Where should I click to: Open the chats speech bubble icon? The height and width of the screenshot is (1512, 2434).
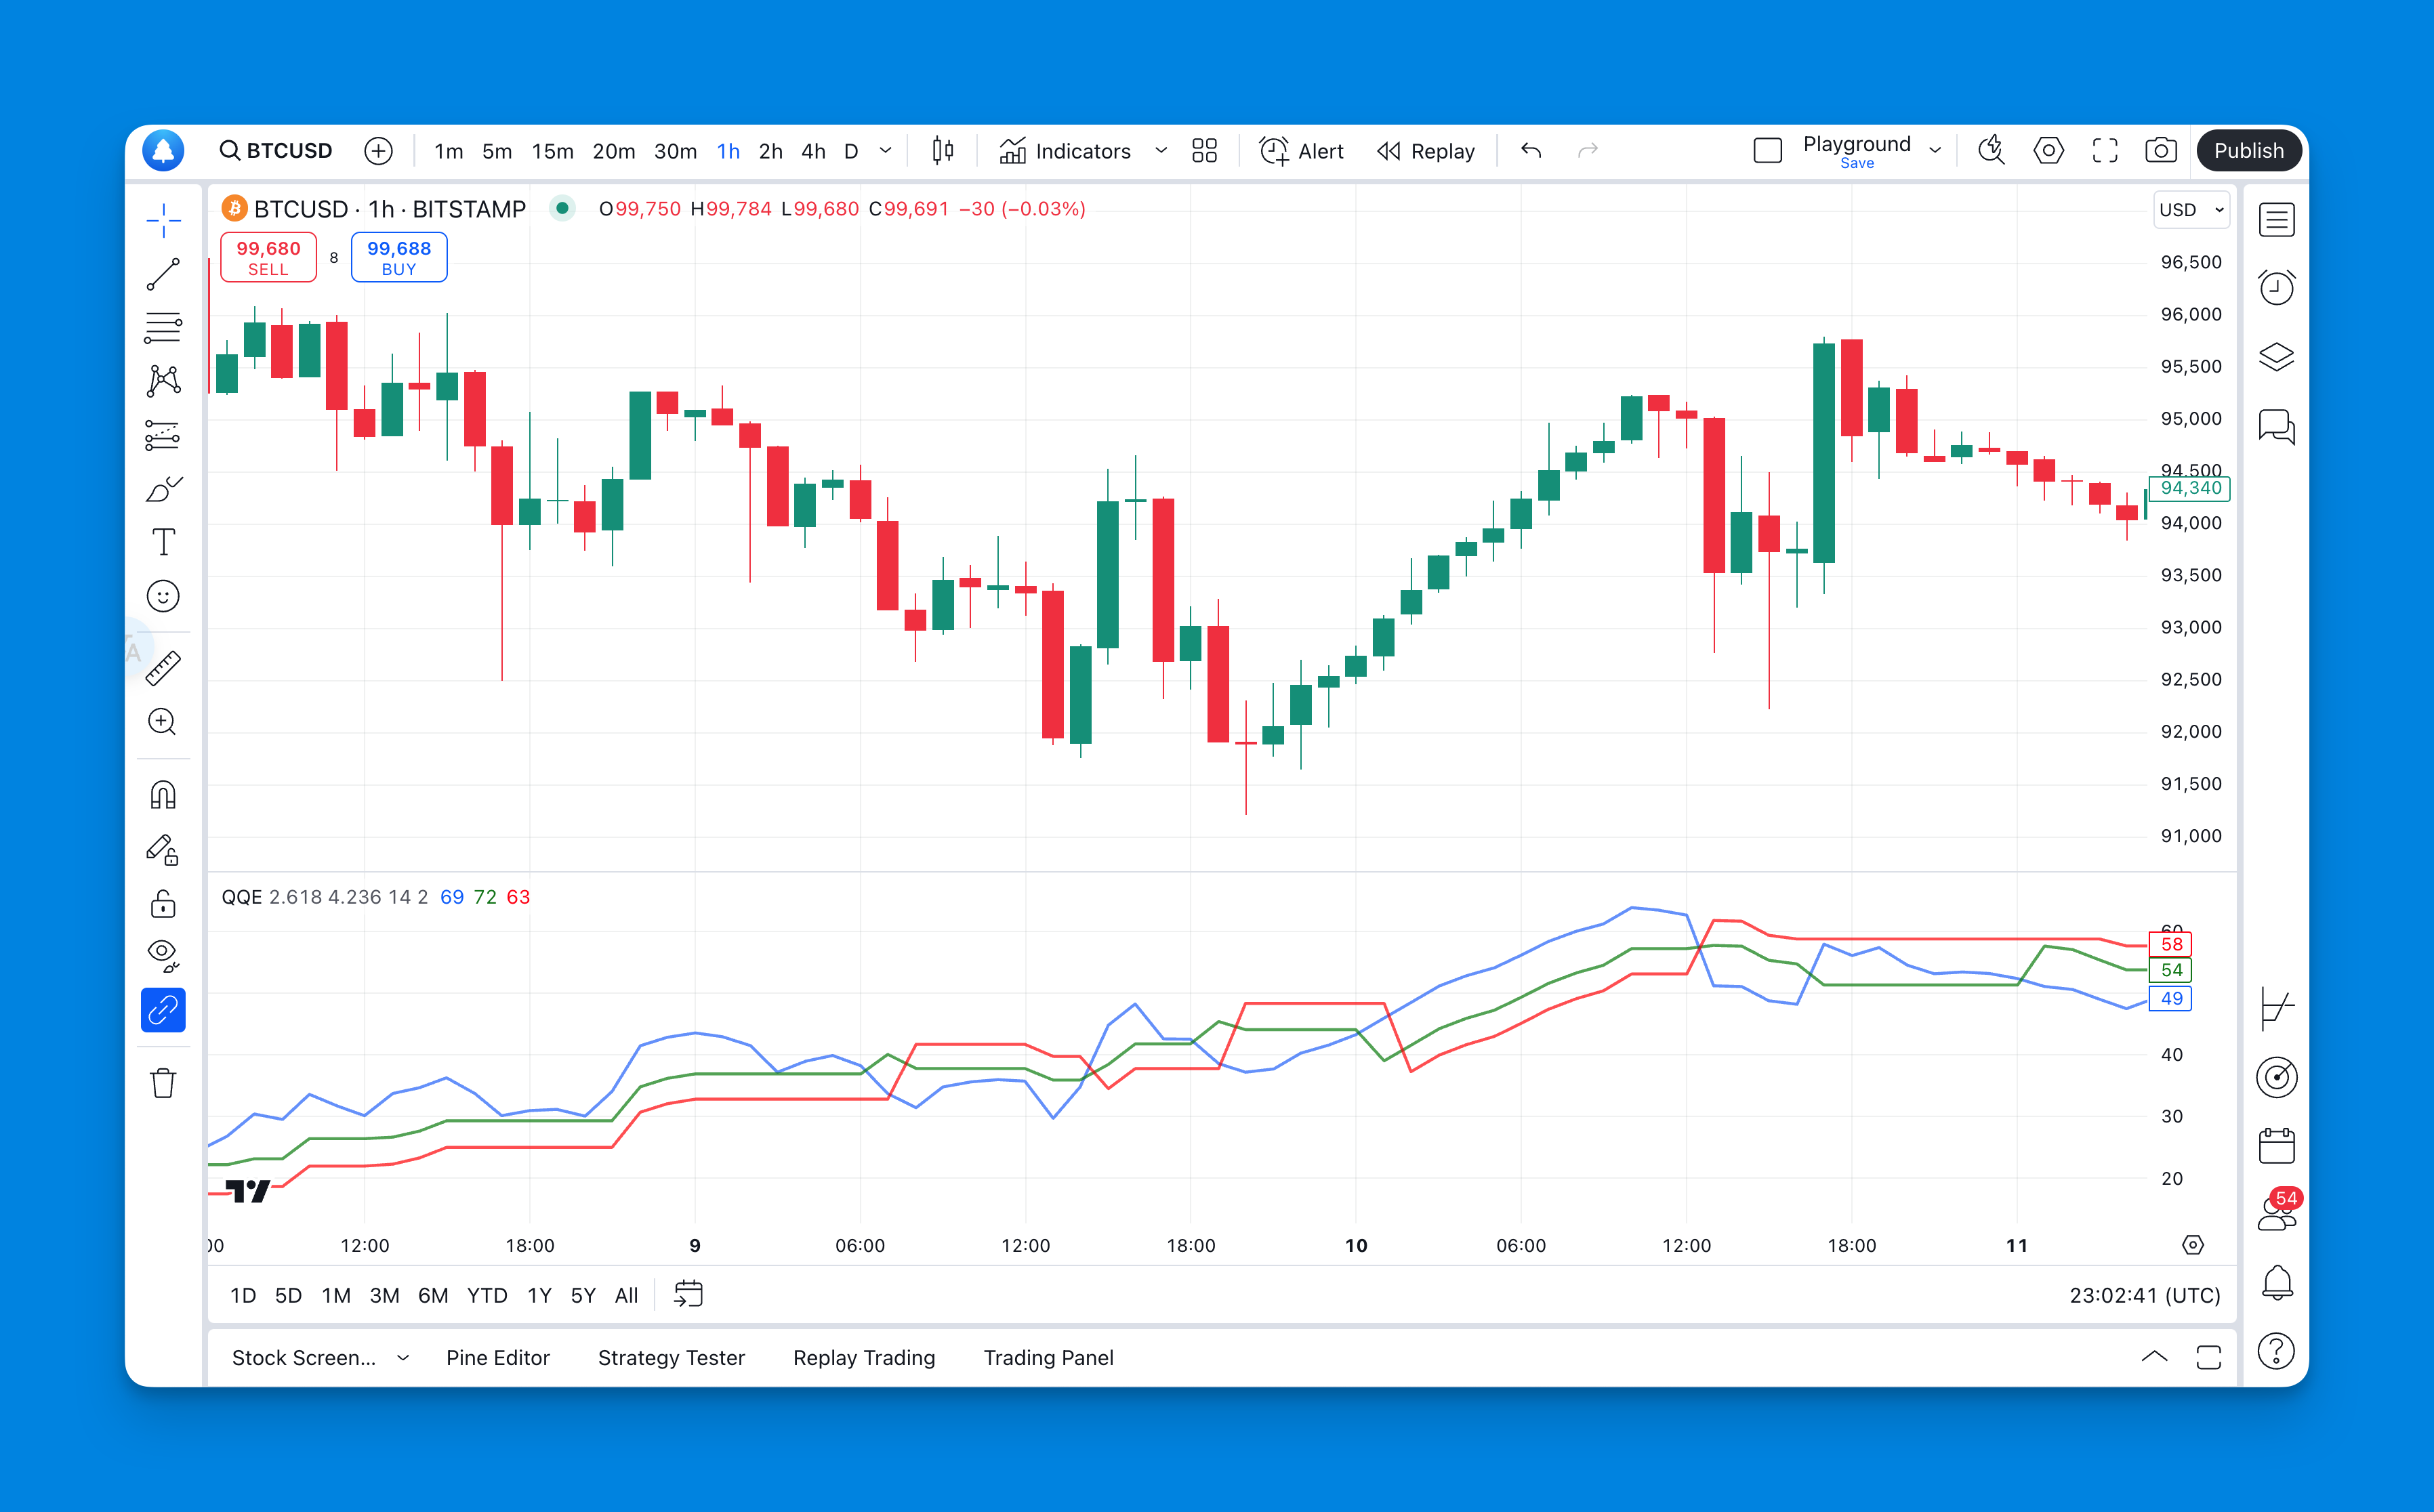click(x=2277, y=426)
